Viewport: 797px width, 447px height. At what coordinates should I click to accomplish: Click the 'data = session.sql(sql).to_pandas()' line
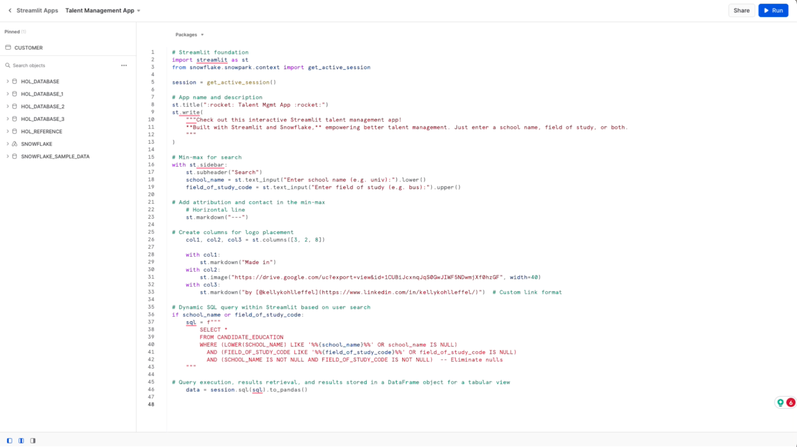(247, 390)
